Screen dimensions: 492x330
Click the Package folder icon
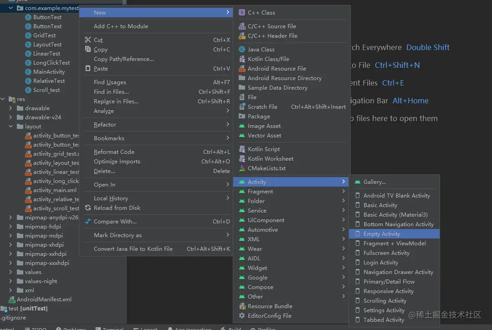[241, 116]
